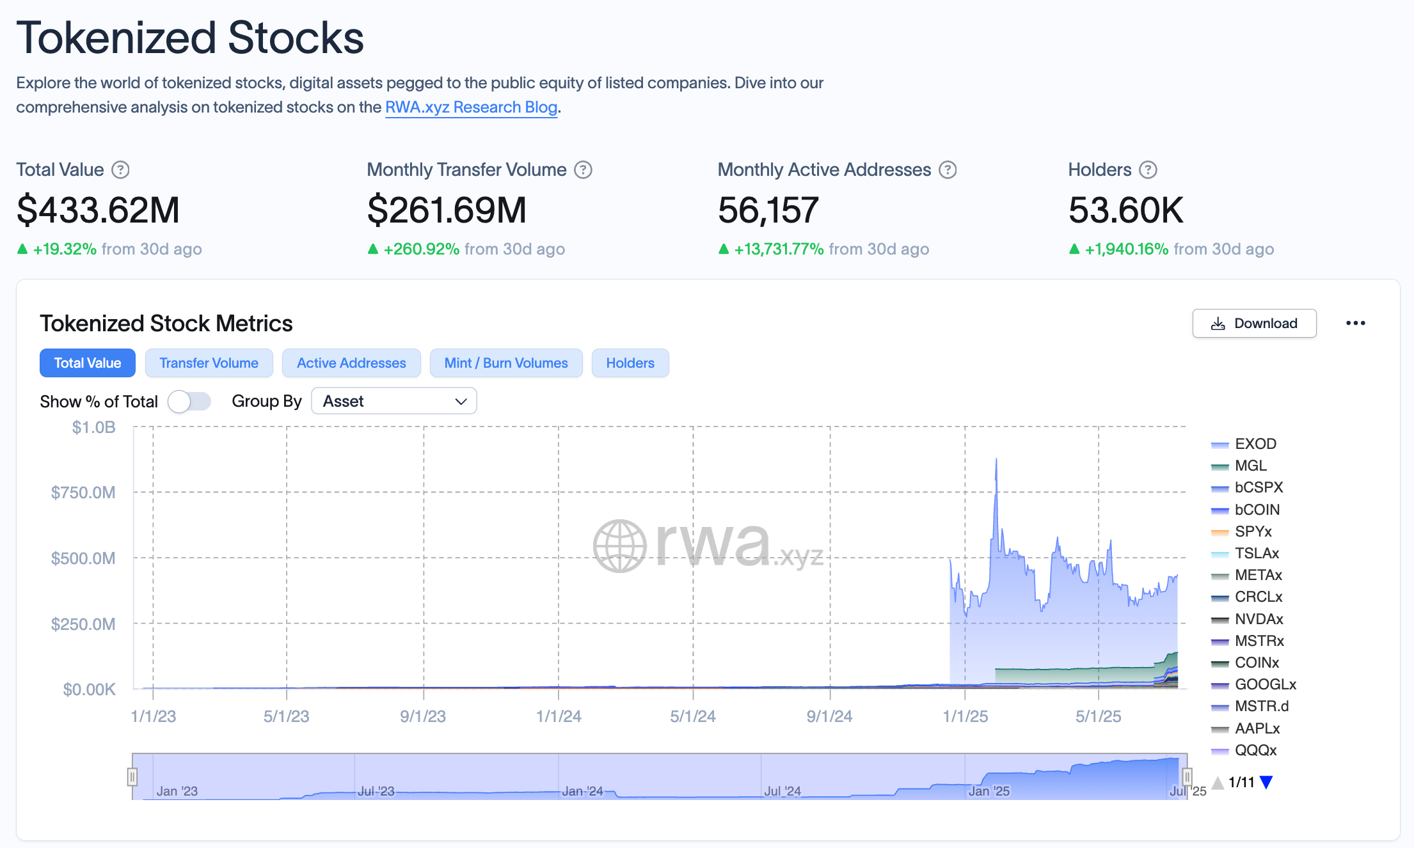The image size is (1414, 848).
Task: Click the Total Value help question icon
Action: click(x=120, y=169)
